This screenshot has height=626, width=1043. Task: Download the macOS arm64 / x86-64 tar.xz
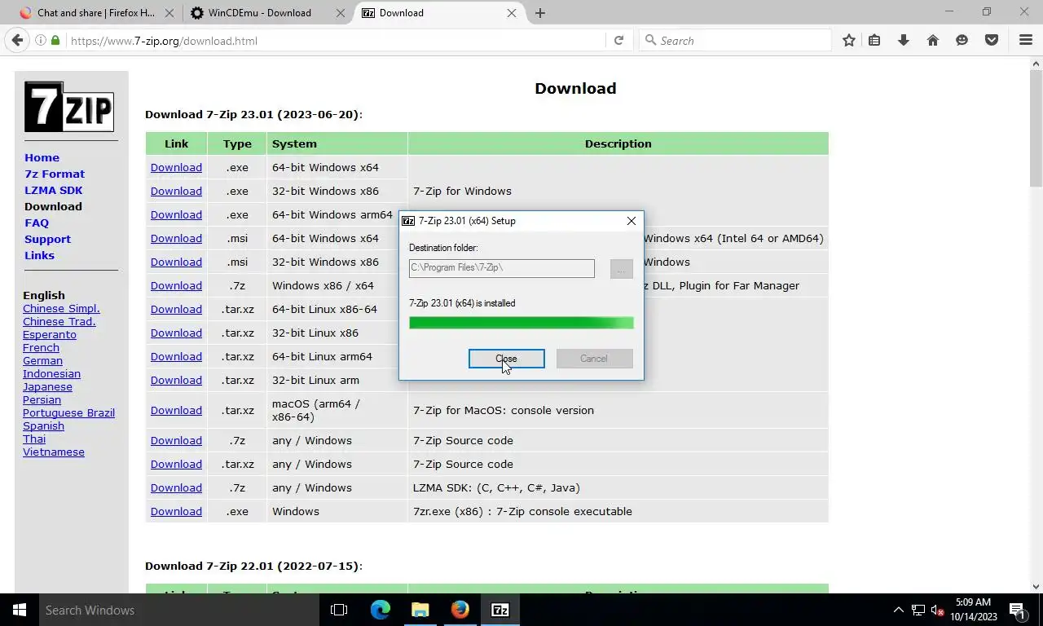(176, 410)
